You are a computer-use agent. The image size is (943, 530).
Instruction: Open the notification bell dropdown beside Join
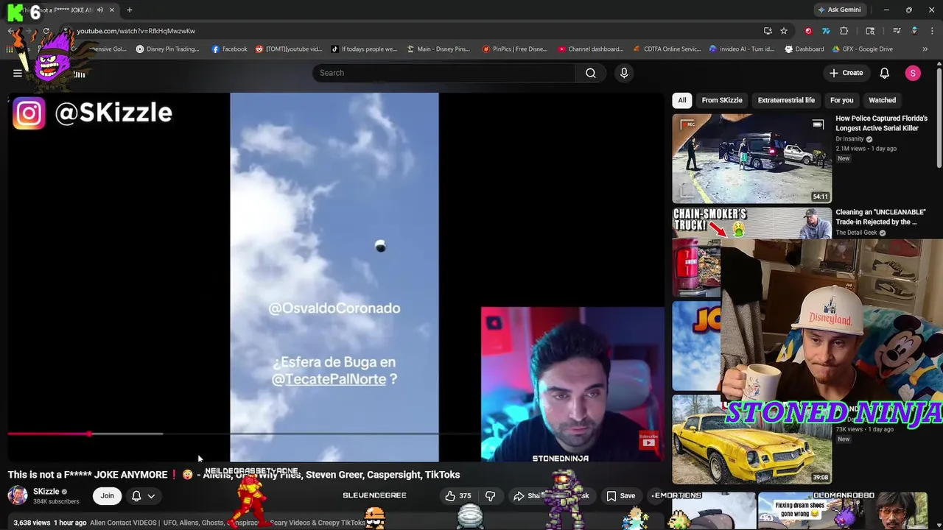(144, 496)
